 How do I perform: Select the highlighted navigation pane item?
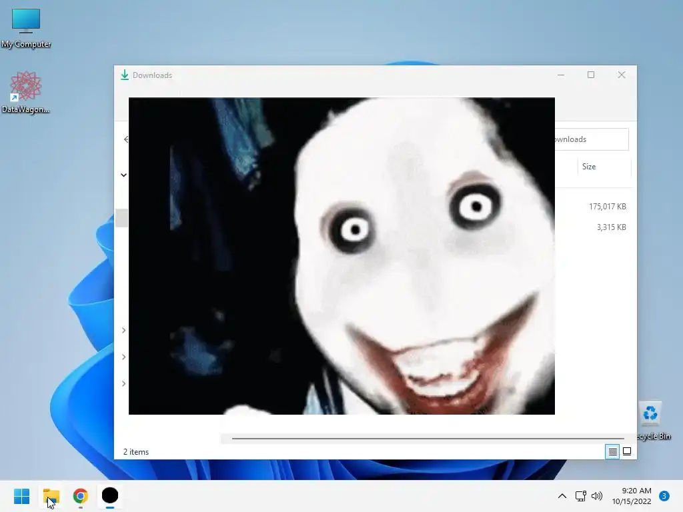pos(121,218)
